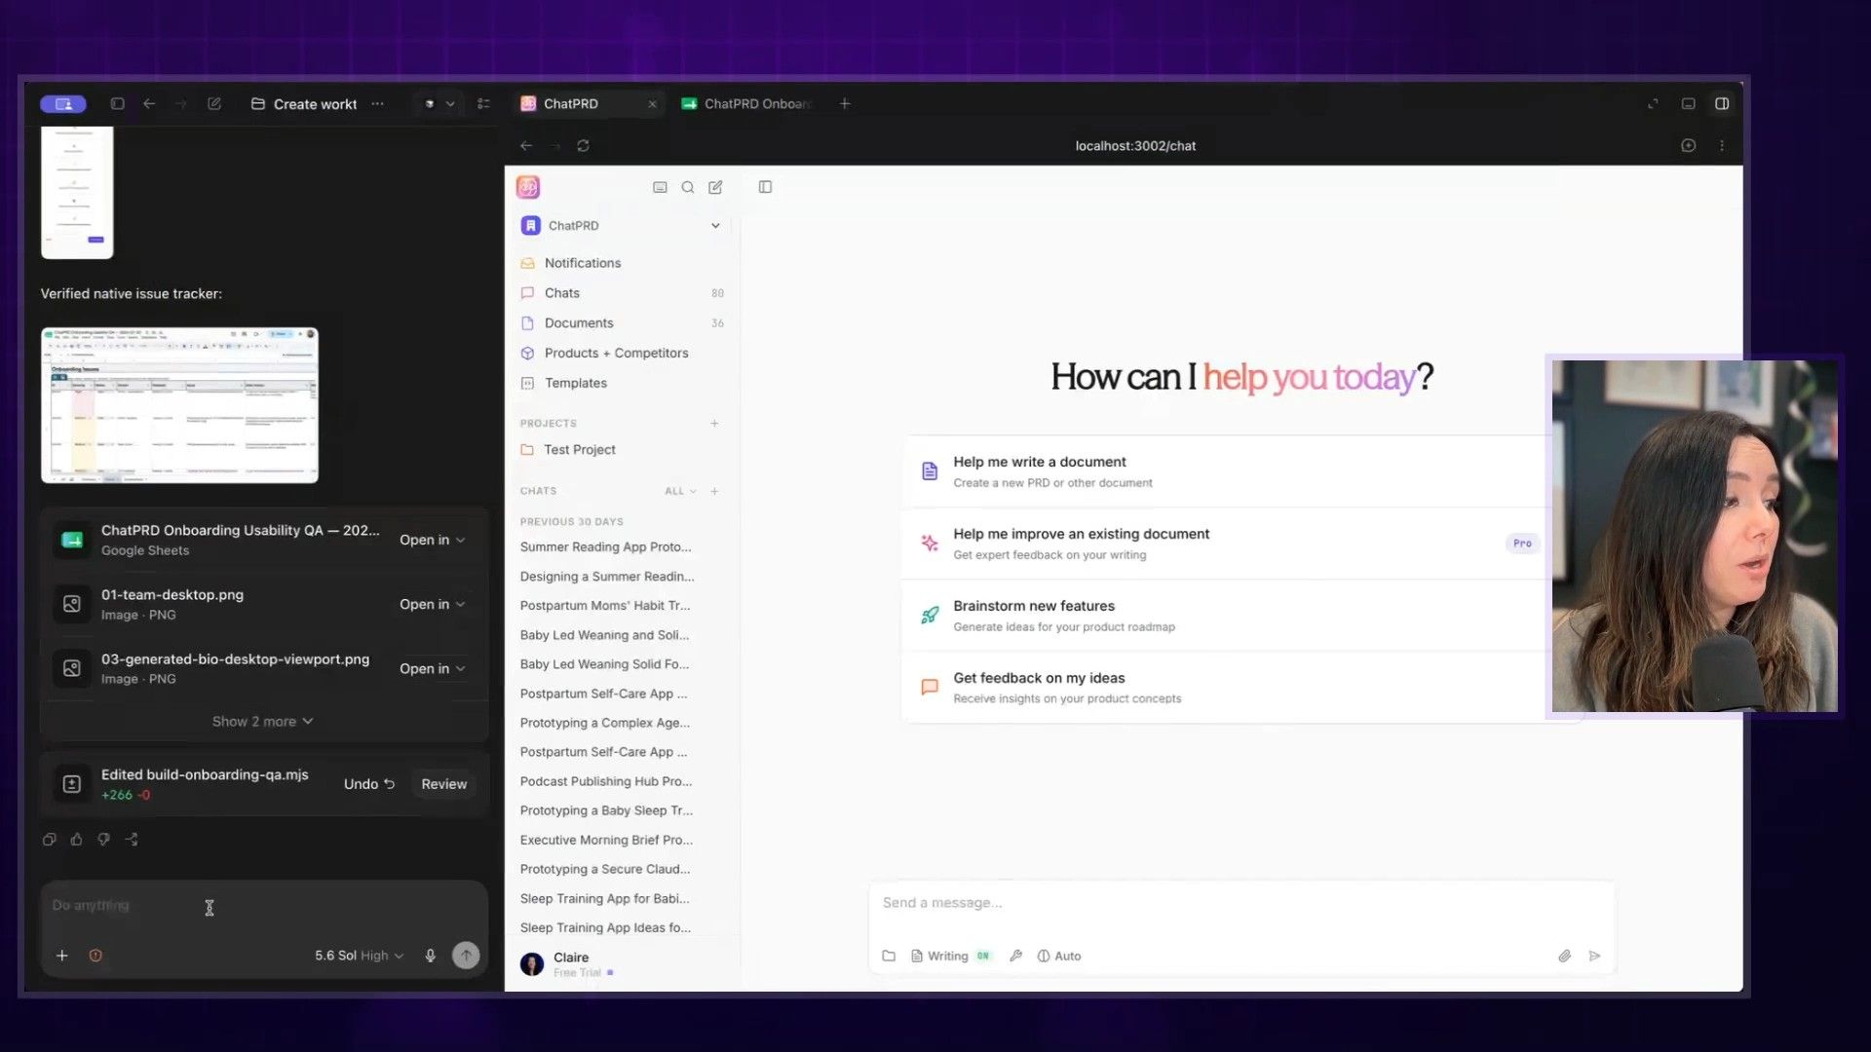This screenshot has width=1871, height=1052.
Task: Open Templates in ChatPRD sidebar
Action: [622, 384]
